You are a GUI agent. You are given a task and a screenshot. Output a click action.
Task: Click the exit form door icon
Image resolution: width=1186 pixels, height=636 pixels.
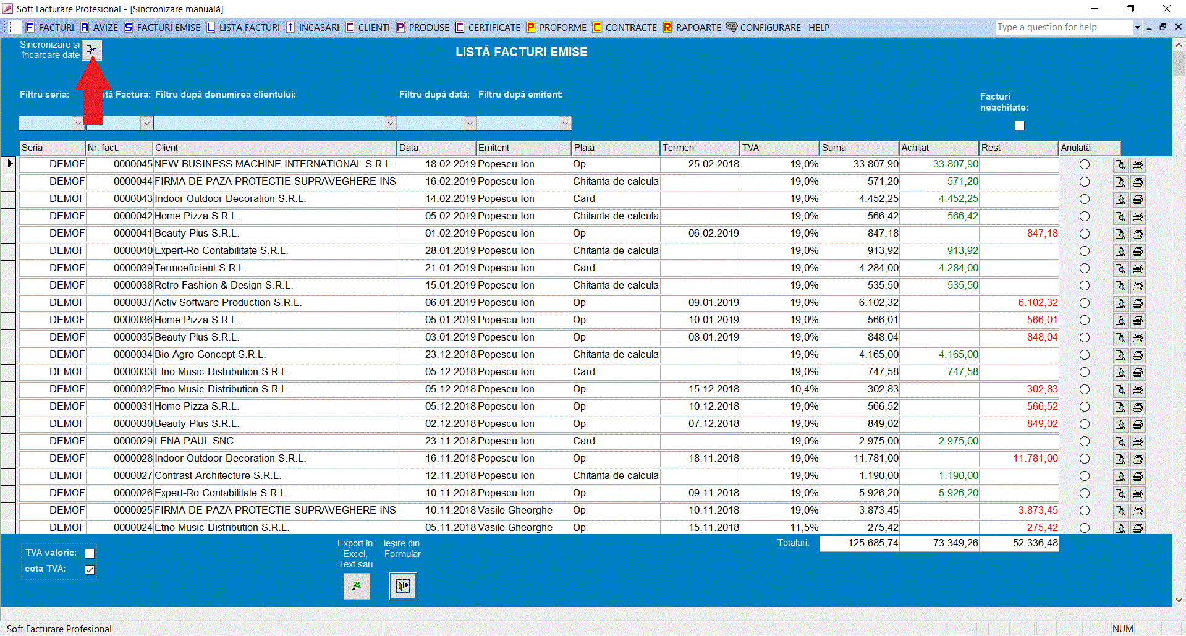click(x=403, y=586)
